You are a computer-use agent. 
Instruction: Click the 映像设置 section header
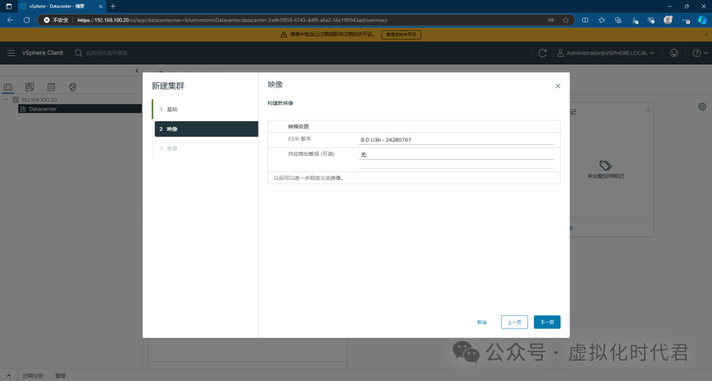[x=299, y=126]
